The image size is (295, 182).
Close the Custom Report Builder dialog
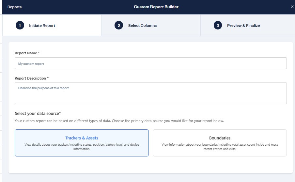pos(292,7)
